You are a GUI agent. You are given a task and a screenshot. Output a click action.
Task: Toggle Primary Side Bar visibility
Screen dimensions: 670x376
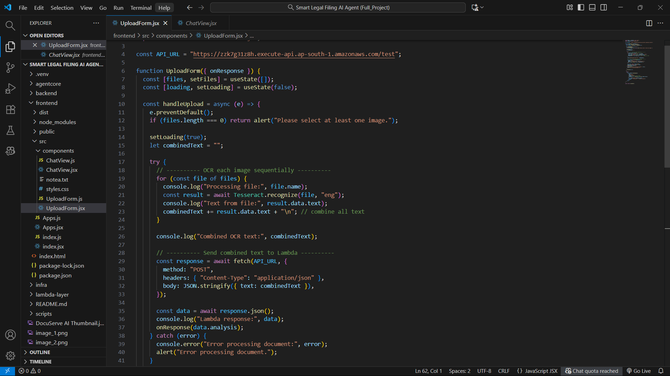[581, 7]
